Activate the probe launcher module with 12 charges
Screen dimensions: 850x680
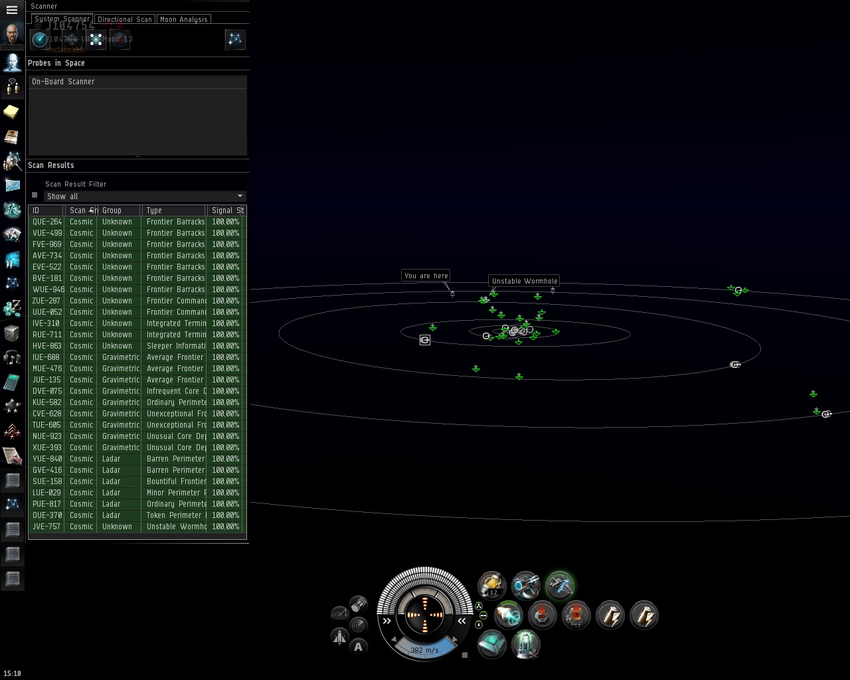point(492,585)
